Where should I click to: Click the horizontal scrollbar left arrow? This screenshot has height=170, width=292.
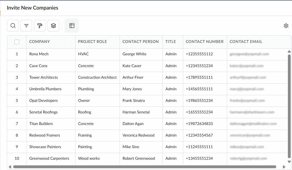point(10,167)
